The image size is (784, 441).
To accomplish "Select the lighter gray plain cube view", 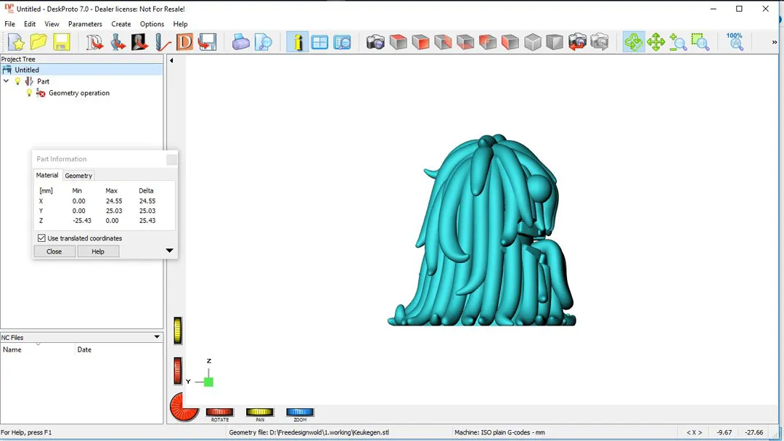I will [533, 43].
